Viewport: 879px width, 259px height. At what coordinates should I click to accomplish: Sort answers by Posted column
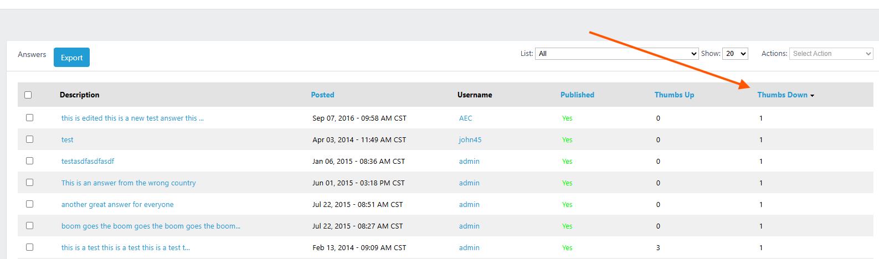322,95
